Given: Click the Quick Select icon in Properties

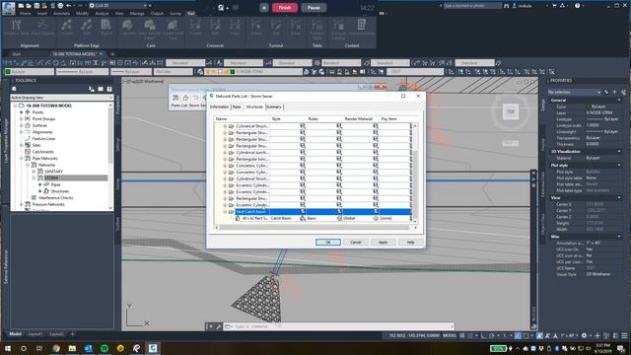Looking at the screenshot, I should click(623, 92).
